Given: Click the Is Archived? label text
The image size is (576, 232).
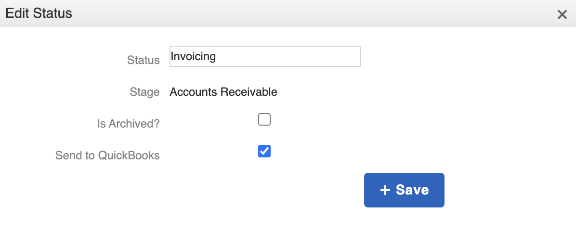Looking at the screenshot, I should pos(128,124).
